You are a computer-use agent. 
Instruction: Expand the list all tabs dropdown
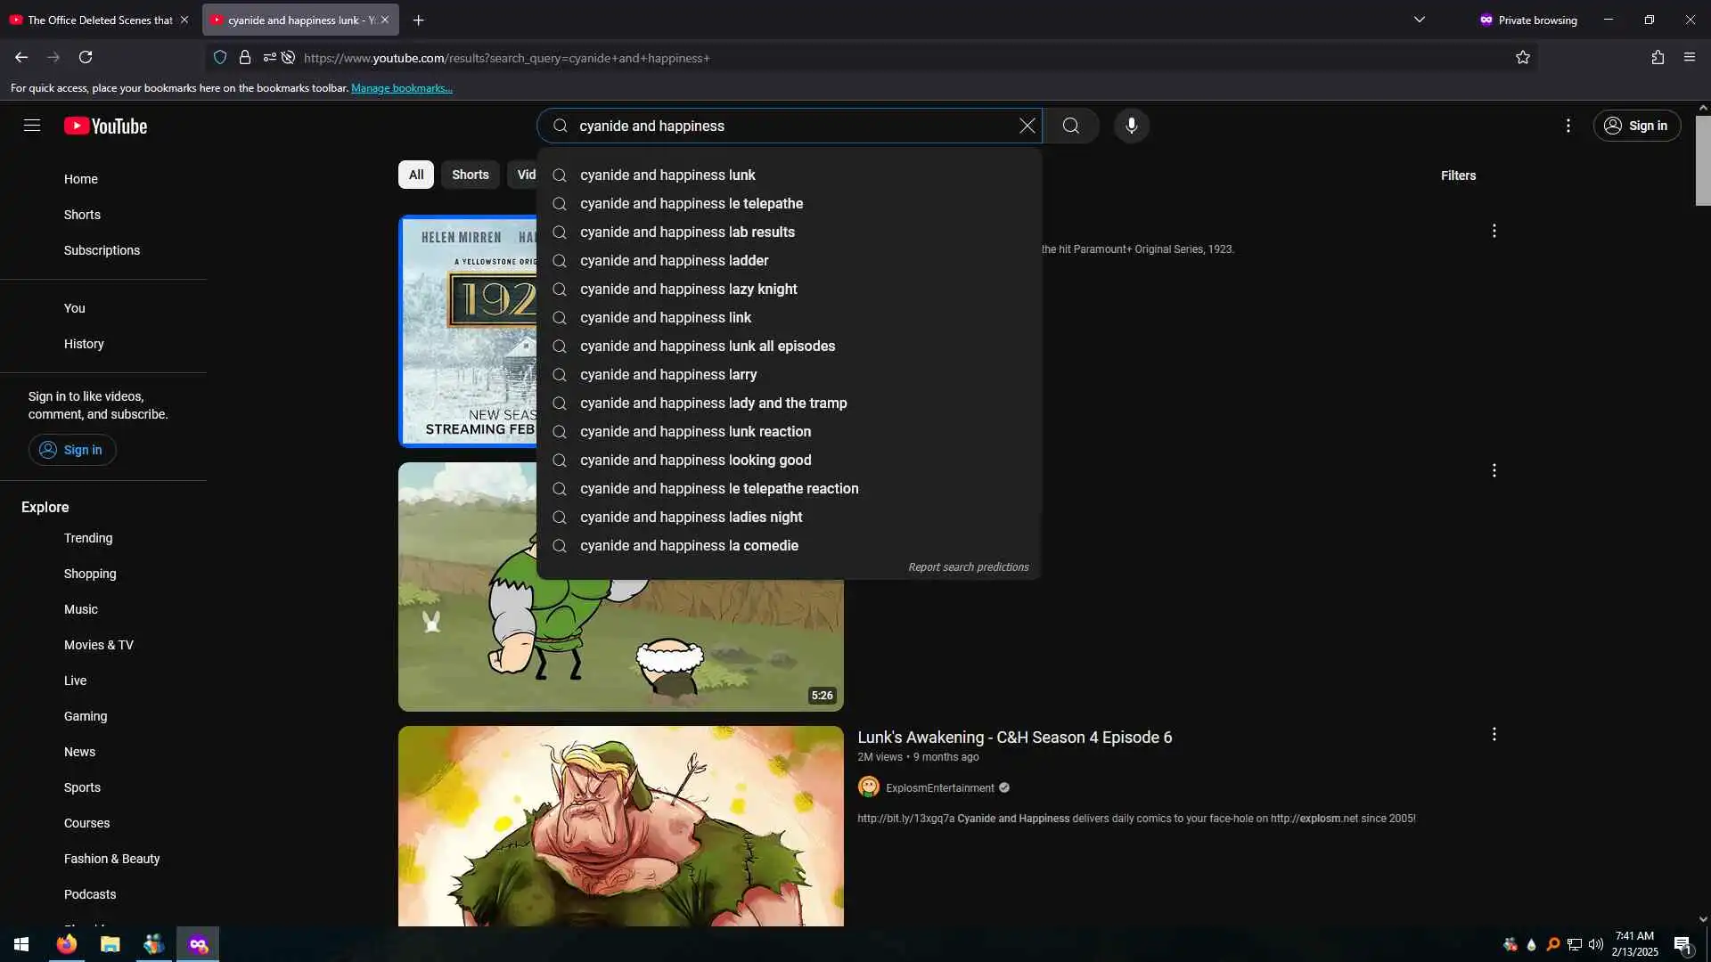pyautogui.click(x=1419, y=20)
